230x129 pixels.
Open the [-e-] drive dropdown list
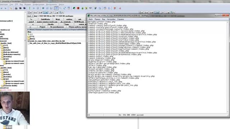point(31,16)
